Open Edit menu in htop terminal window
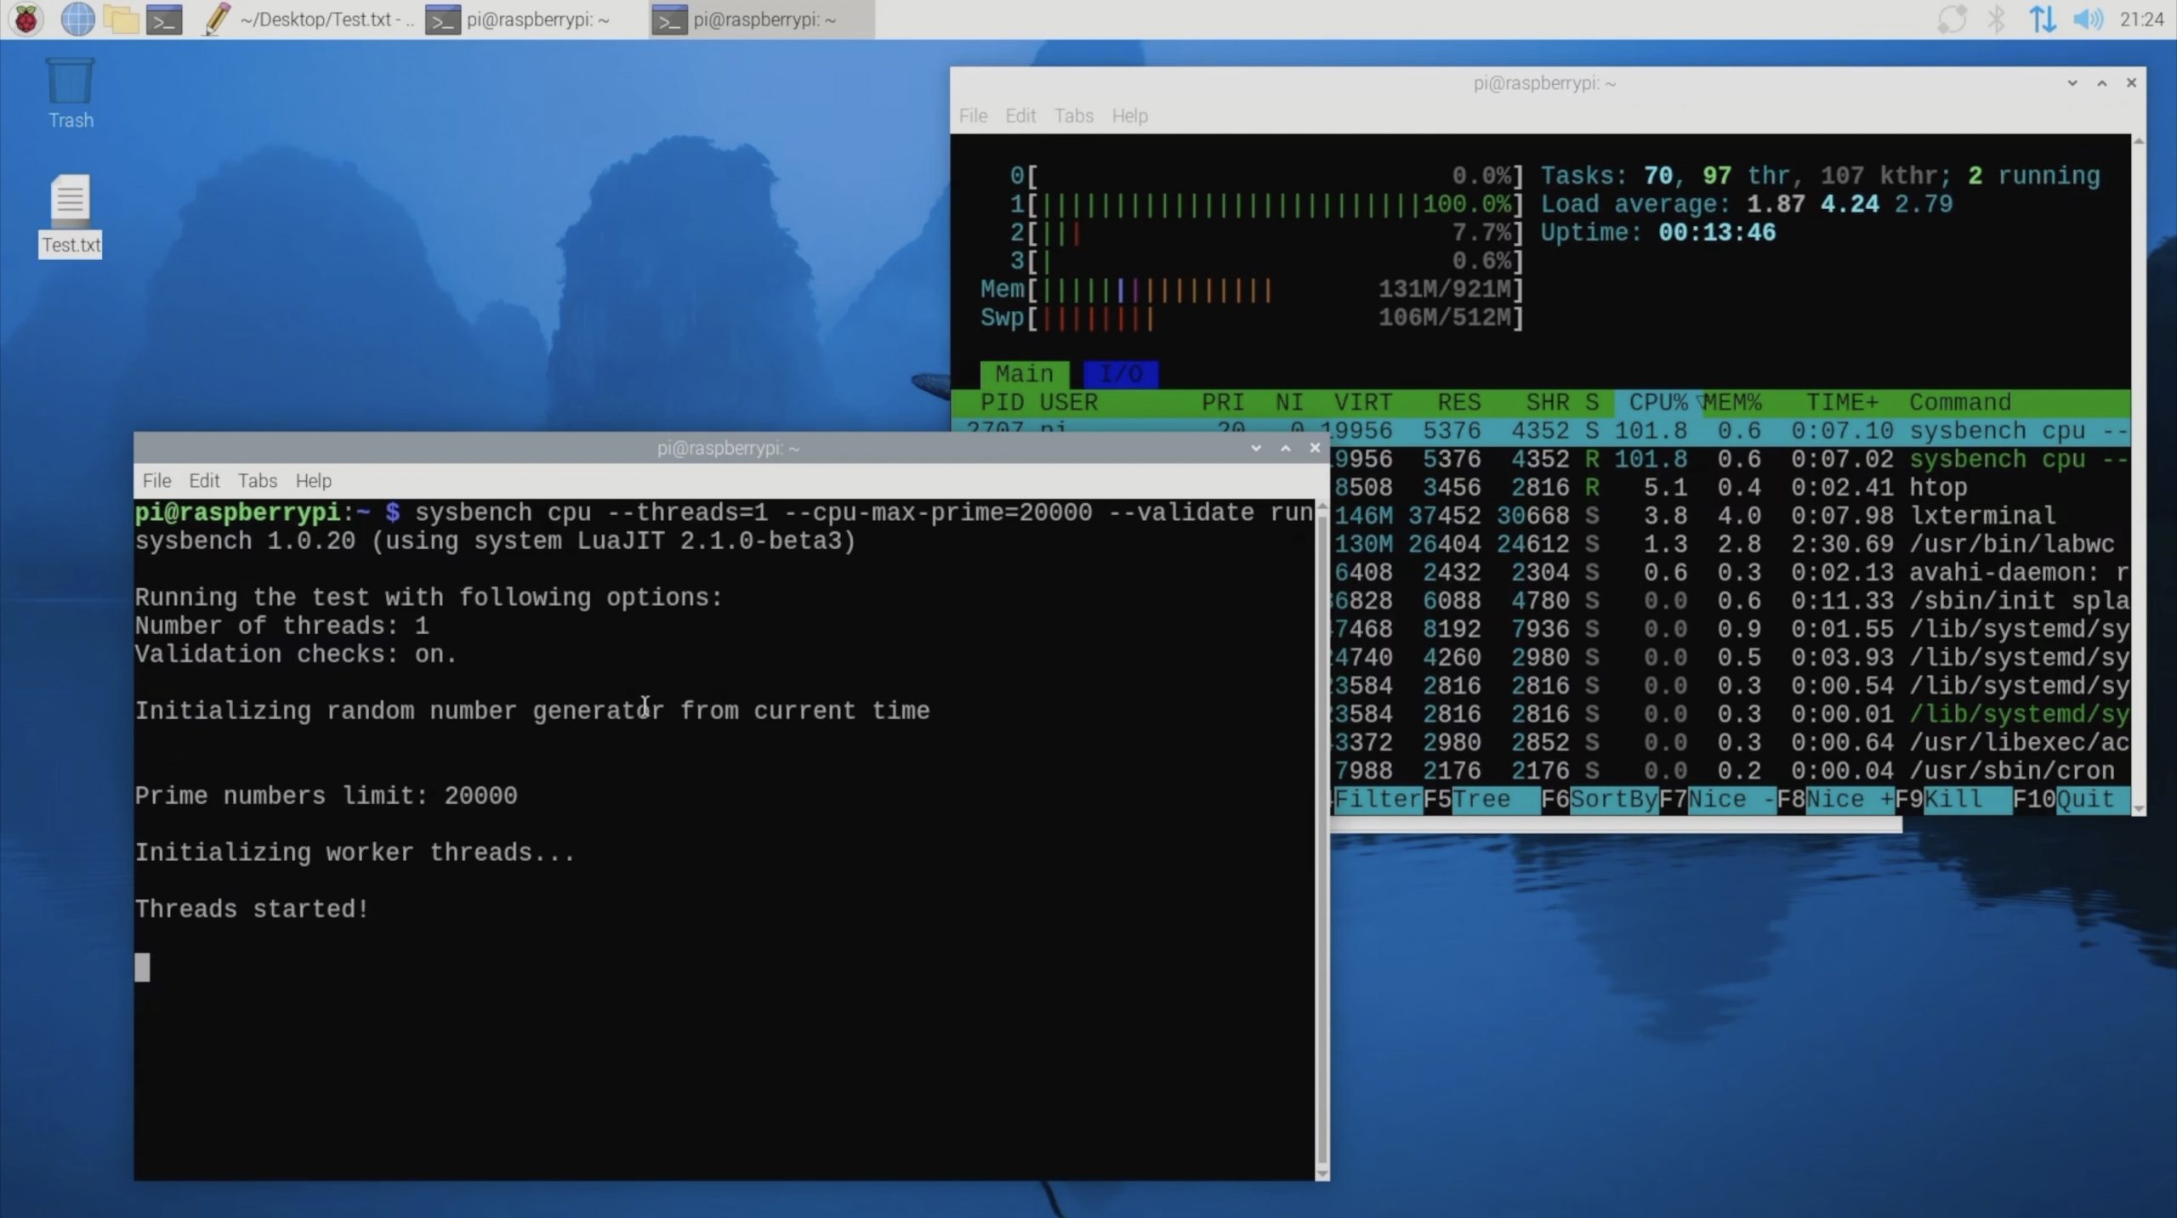Image resolution: width=2177 pixels, height=1218 pixels. coord(1020,116)
